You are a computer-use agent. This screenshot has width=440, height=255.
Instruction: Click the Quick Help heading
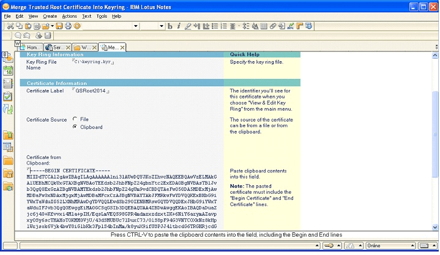click(x=244, y=54)
